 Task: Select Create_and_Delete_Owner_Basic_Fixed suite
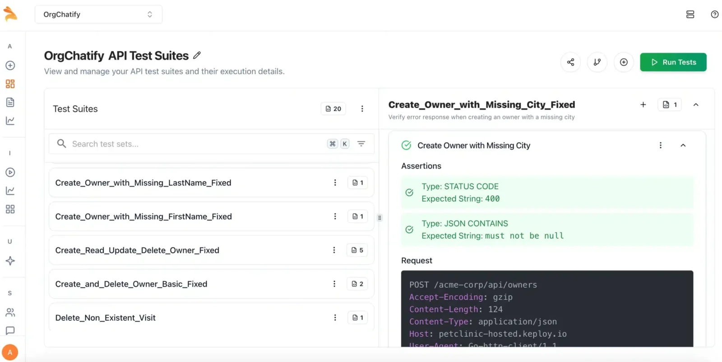pos(211,284)
